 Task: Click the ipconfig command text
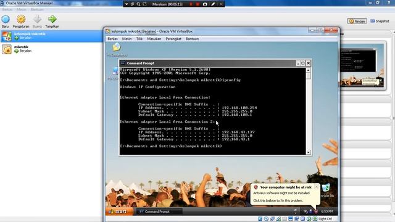231,80
